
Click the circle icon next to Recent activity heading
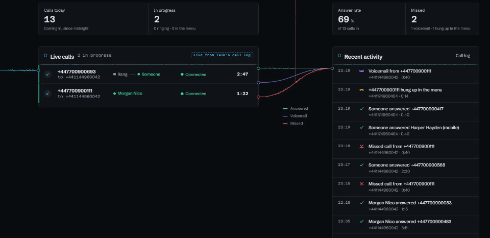(x=340, y=56)
